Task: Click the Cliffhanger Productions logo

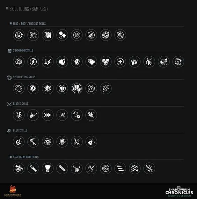Action: [13, 191]
